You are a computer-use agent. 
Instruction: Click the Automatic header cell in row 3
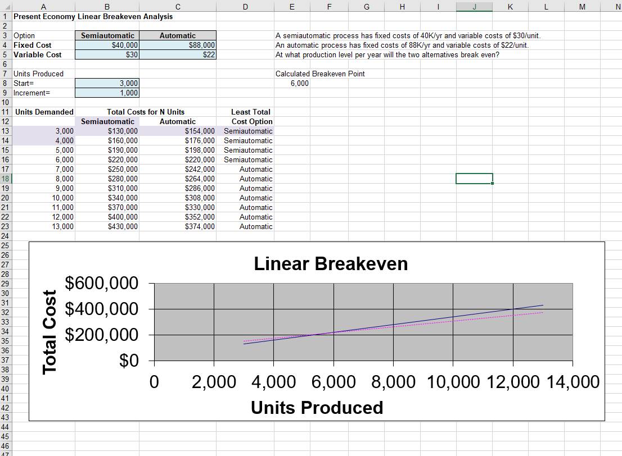[177, 35]
